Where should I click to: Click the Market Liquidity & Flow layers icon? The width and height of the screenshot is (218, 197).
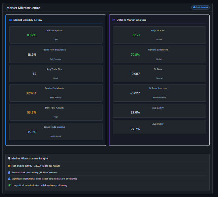pos(11,20)
